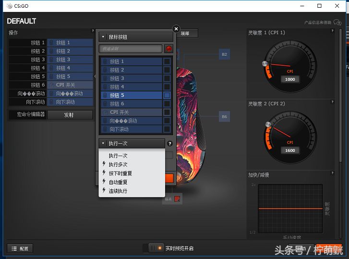Open help for the repeat mode dropdown
Viewport: 349px width, 259px height.
click(170, 144)
